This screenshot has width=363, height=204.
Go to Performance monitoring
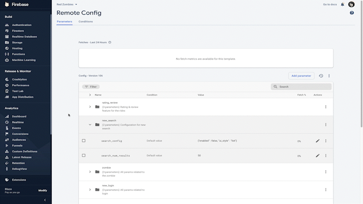point(20,85)
